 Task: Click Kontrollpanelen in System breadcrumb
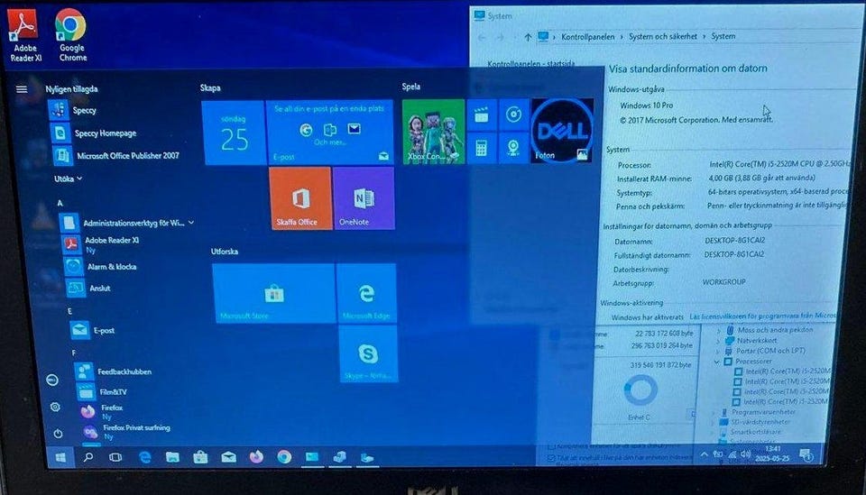pyautogui.click(x=587, y=37)
